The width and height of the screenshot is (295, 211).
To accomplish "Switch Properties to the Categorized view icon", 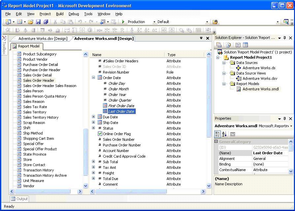I will click(218, 134).
